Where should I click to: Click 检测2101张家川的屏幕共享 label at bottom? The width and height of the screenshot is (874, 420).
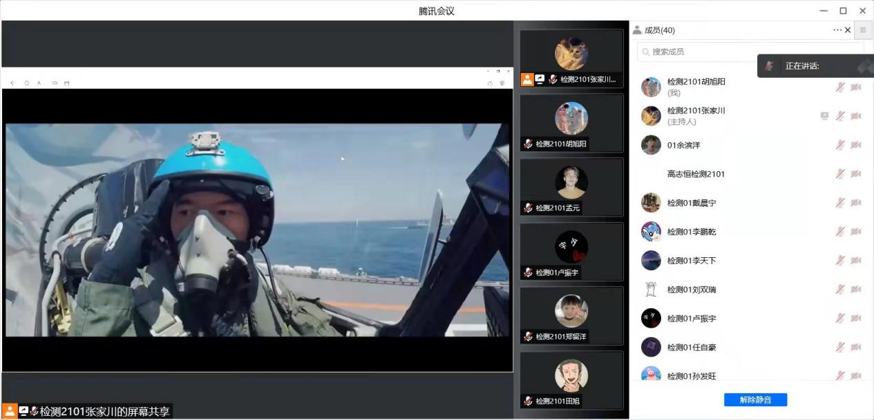coord(104,411)
